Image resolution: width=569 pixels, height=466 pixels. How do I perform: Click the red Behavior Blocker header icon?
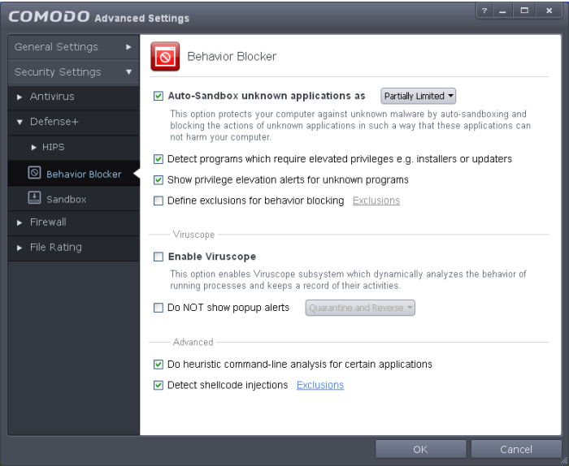click(166, 57)
